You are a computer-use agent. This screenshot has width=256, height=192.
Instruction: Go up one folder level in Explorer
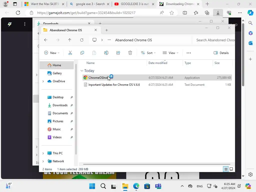coord(70,40)
